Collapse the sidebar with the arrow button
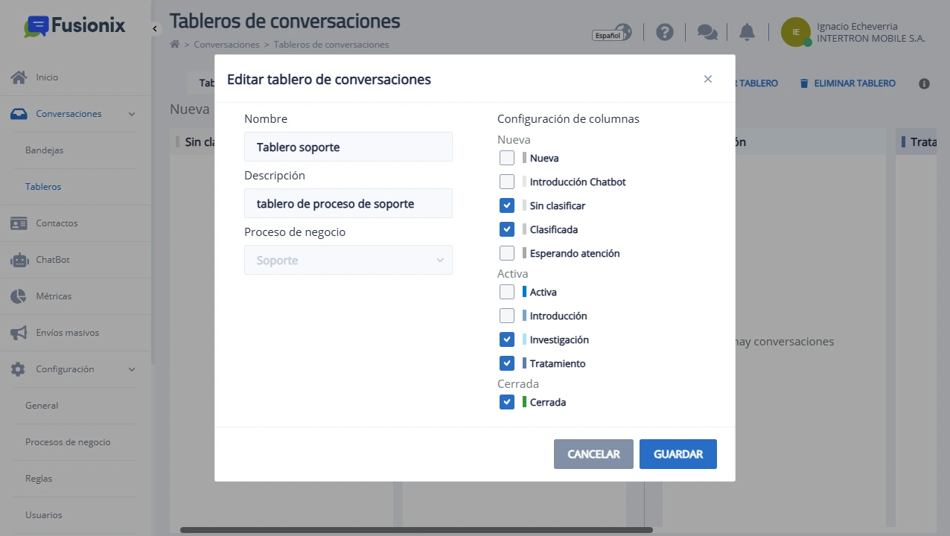950x536 pixels. click(x=155, y=28)
